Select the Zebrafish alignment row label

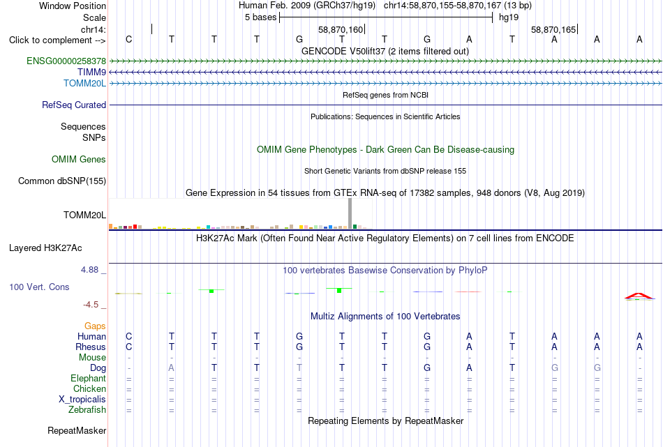coord(87,410)
